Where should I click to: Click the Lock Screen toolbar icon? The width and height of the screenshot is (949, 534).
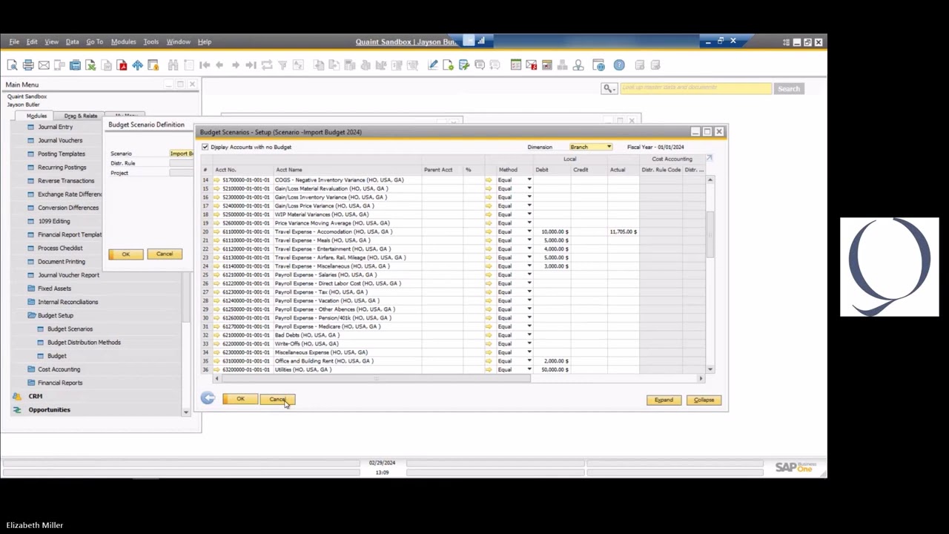click(153, 65)
